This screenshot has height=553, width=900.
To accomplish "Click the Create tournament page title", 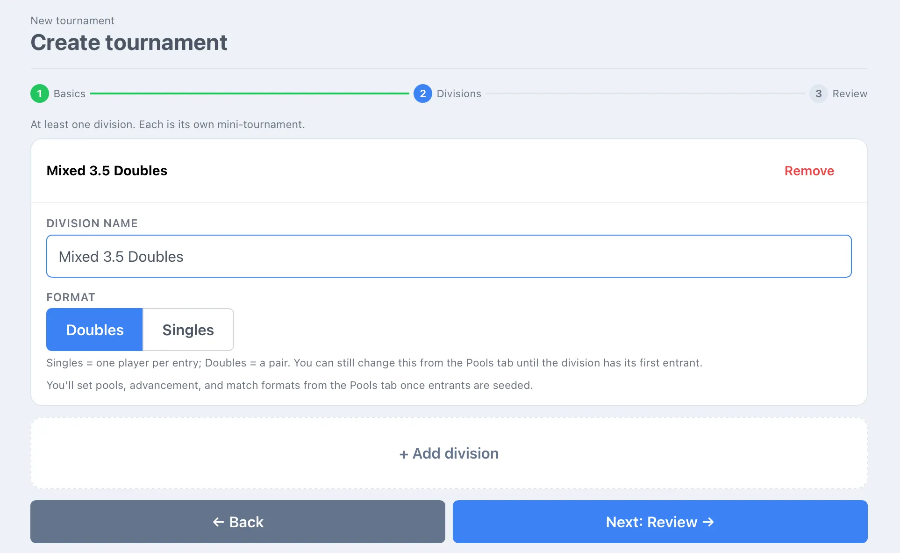I will pos(129,43).
